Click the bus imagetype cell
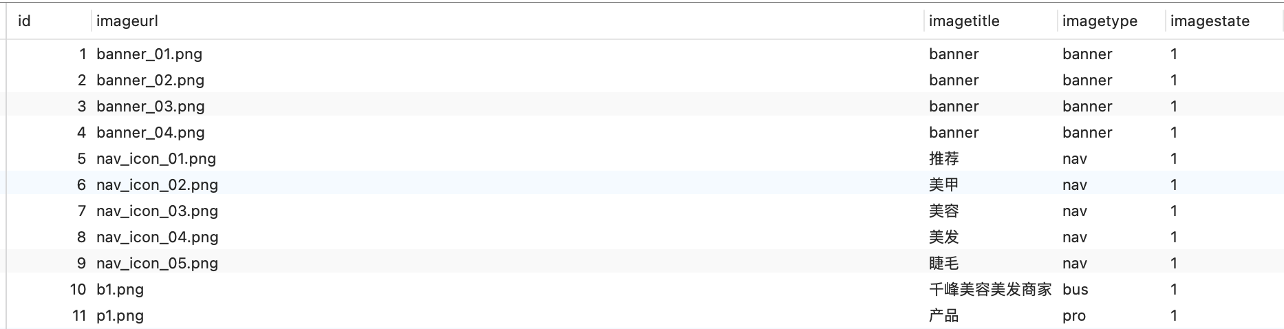Screen dimensions: 1284x329 pyautogui.click(x=1111, y=289)
